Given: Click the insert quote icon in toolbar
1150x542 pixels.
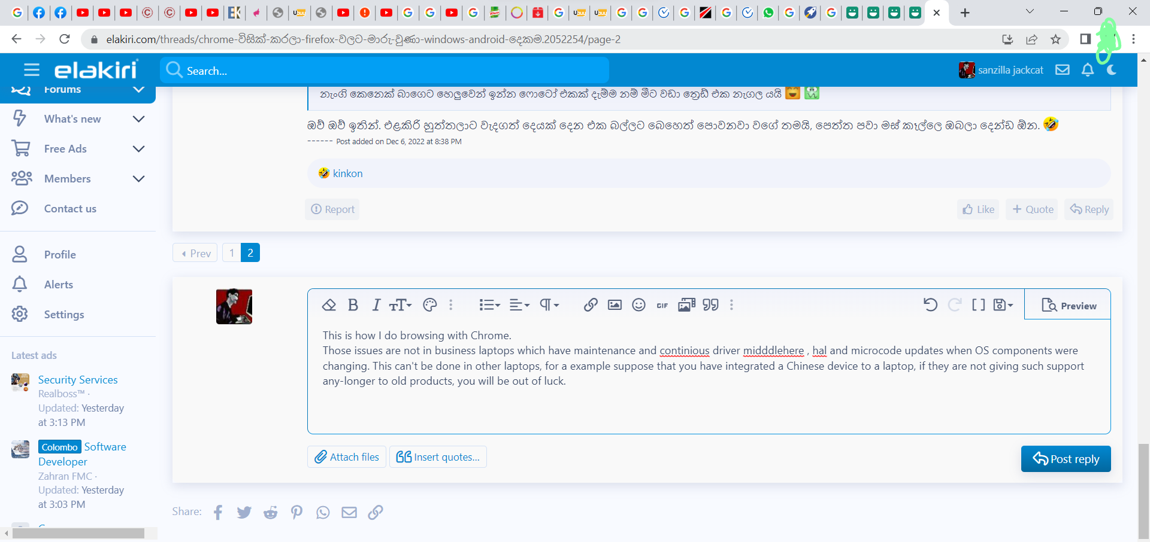Looking at the screenshot, I should [x=711, y=305].
